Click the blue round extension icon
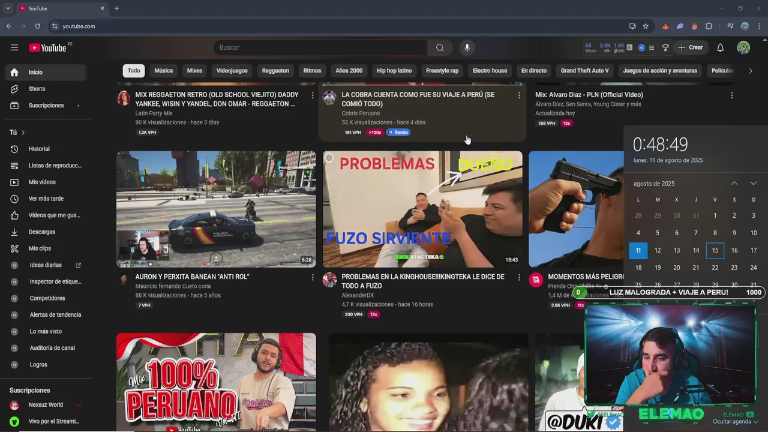 (x=641, y=47)
